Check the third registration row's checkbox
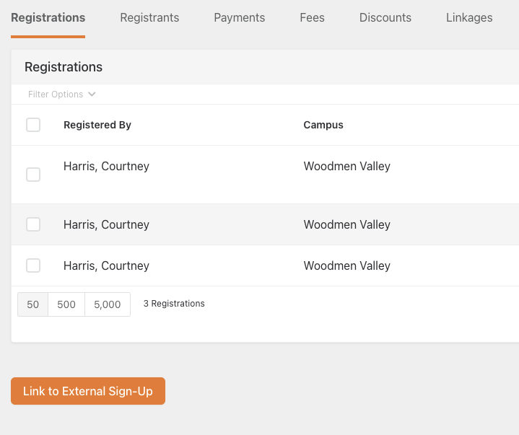The image size is (519, 435). (x=33, y=265)
